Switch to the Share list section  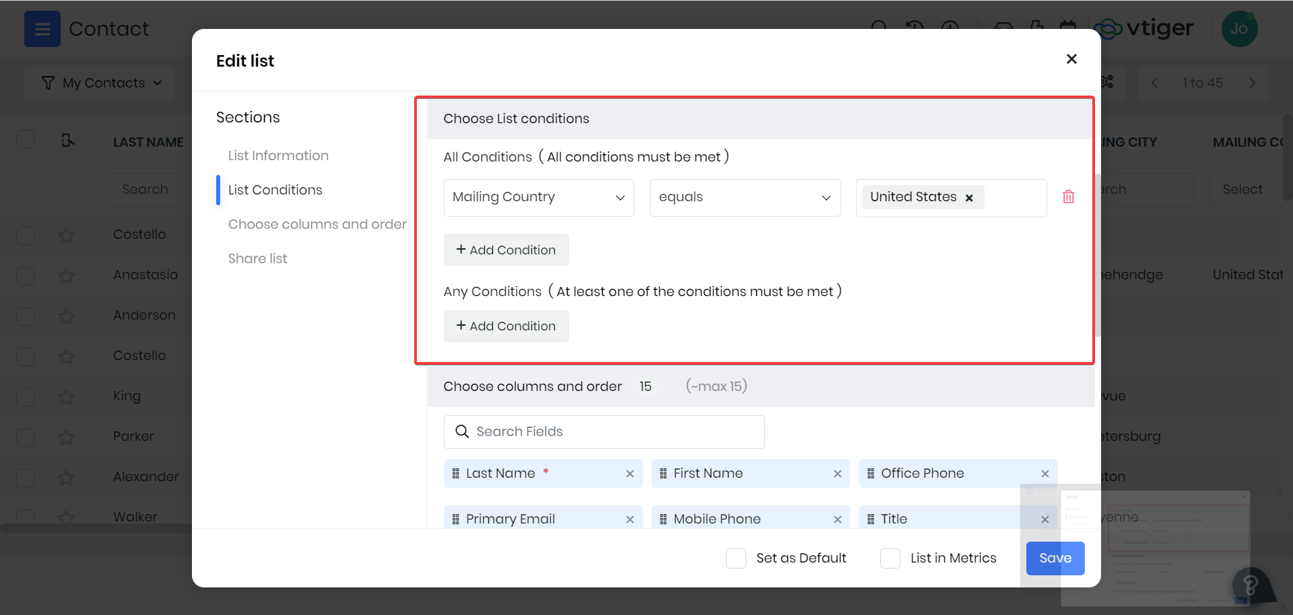[257, 258]
